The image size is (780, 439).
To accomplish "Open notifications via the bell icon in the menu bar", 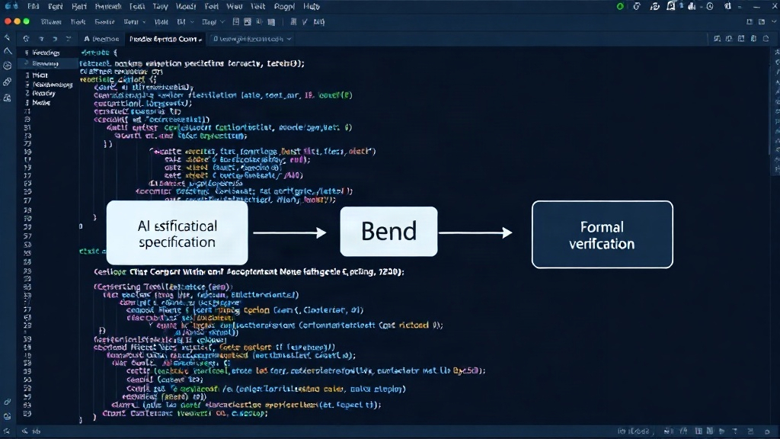I will click(670, 6).
